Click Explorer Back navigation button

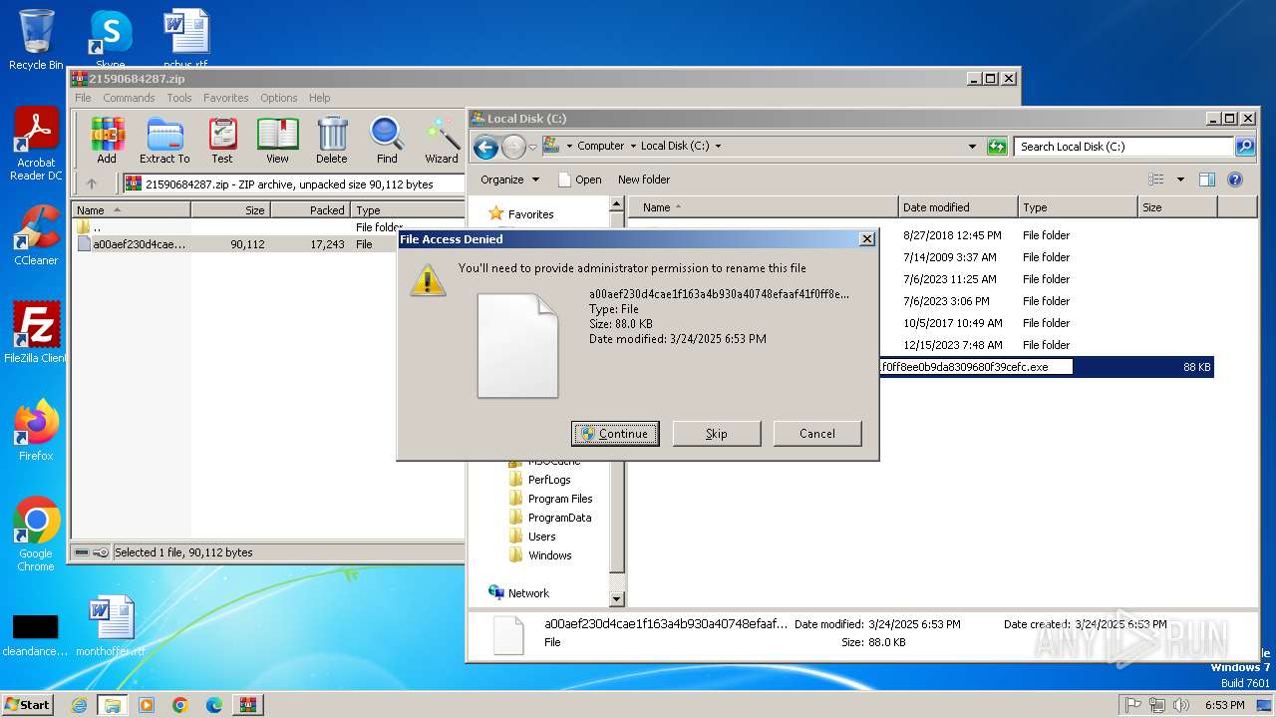pyautogui.click(x=485, y=148)
